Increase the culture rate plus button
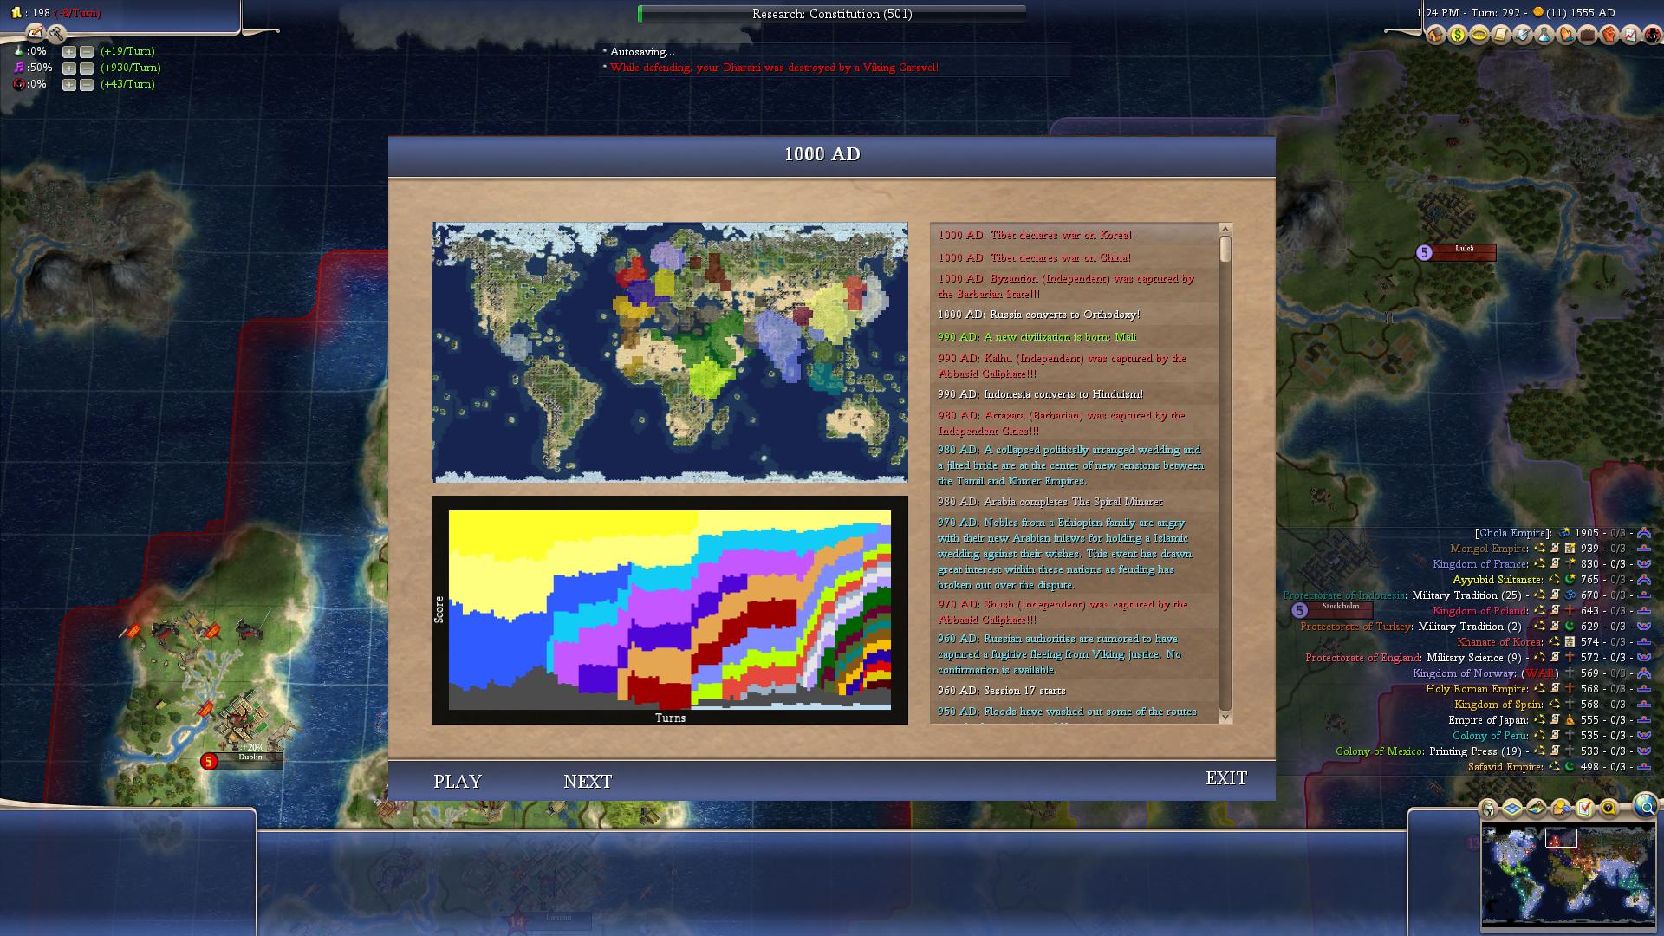This screenshot has width=1664, height=936. (x=69, y=68)
